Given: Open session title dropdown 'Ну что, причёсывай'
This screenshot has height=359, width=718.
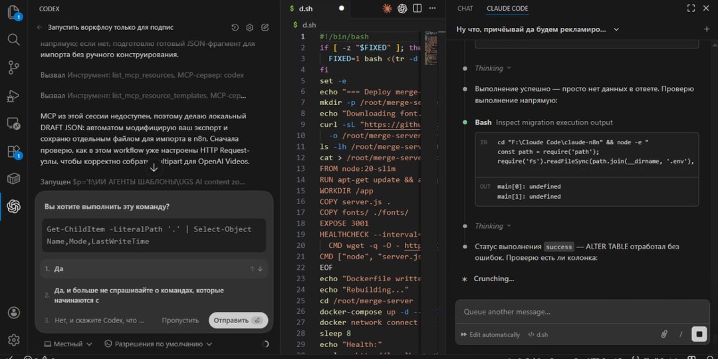Looking at the screenshot, I should point(538,29).
